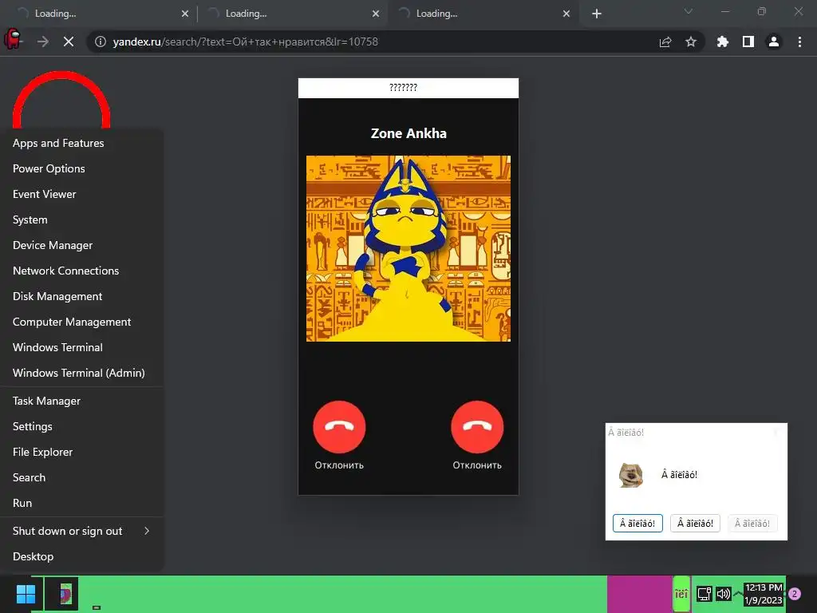Open the tab search chevron in title bar
This screenshot has width=817, height=613.
(x=689, y=11)
